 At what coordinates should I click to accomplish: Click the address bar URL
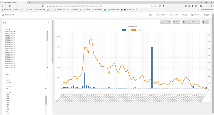tap(75, 6)
